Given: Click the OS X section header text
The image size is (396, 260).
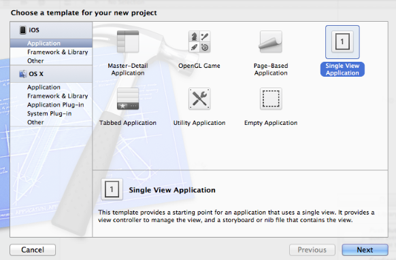Looking at the screenshot, I should click(x=36, y=74).
